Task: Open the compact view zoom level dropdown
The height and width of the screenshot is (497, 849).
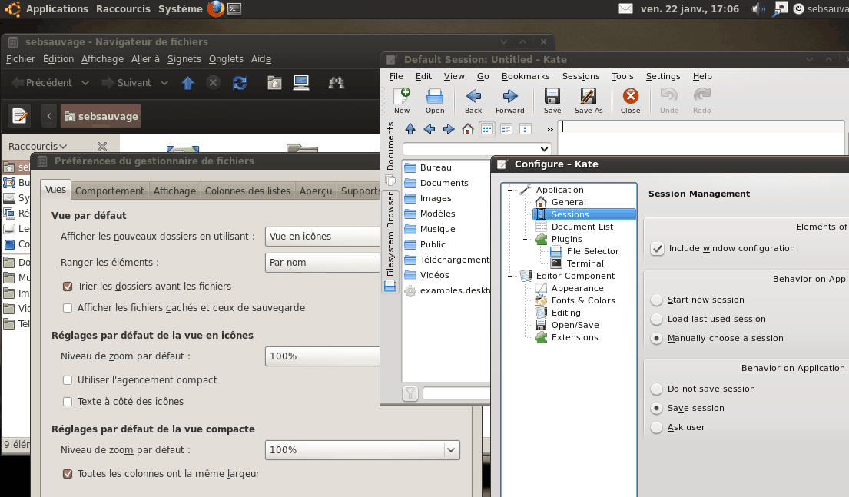Action: pyautogui.click(x=362, y=450)
